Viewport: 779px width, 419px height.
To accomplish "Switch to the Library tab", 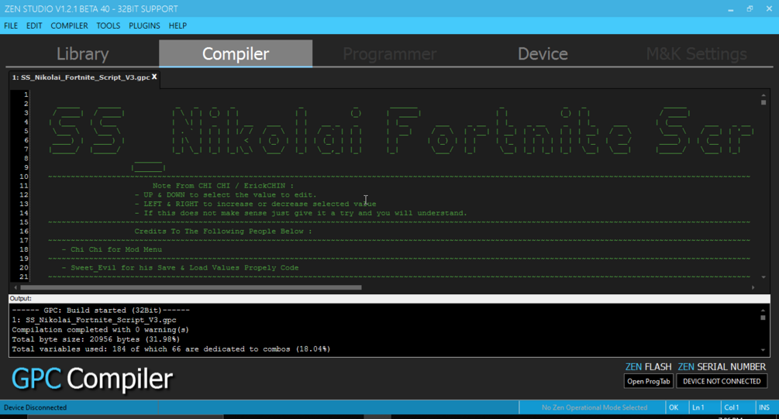I will [82, 53].
